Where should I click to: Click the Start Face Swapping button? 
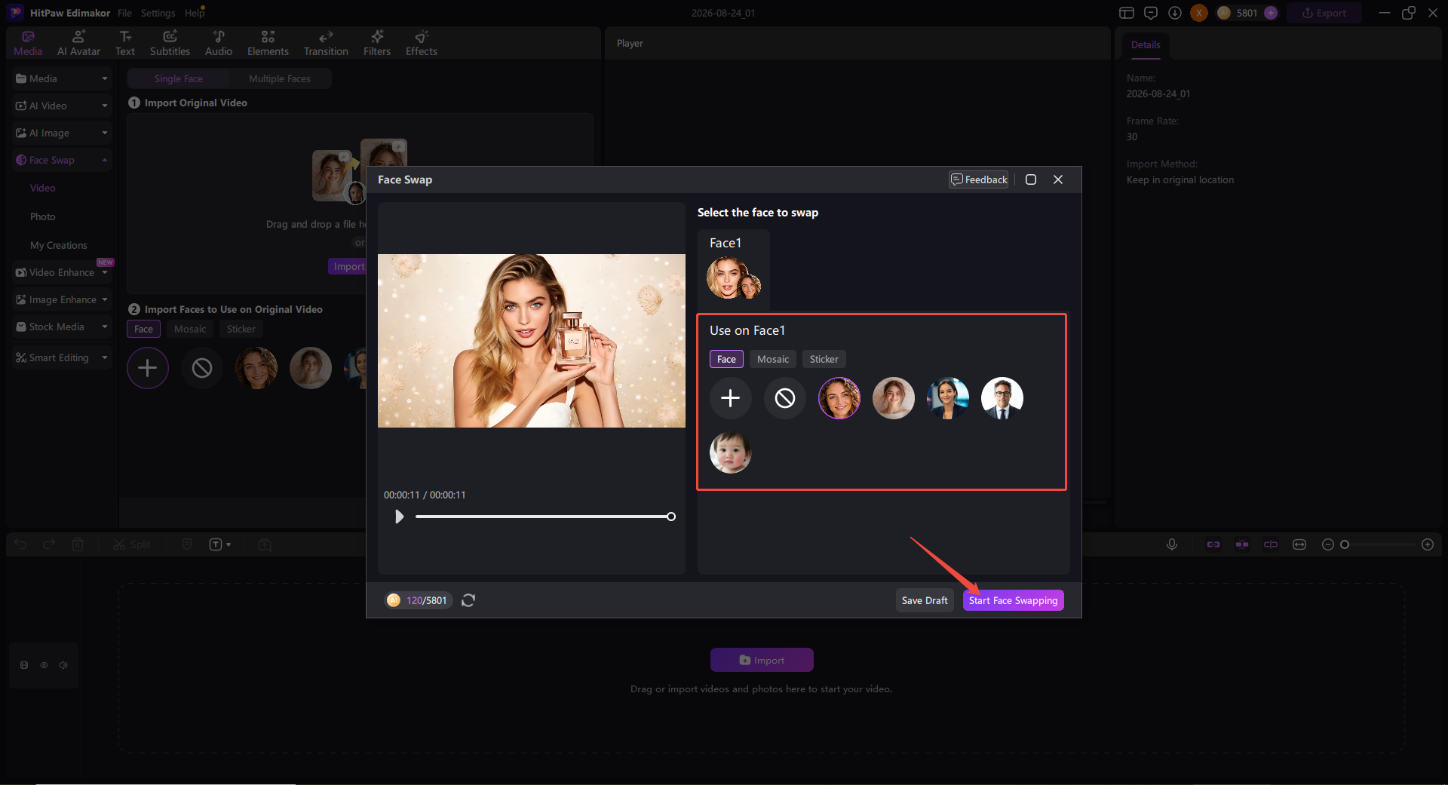click(1013, 600)
